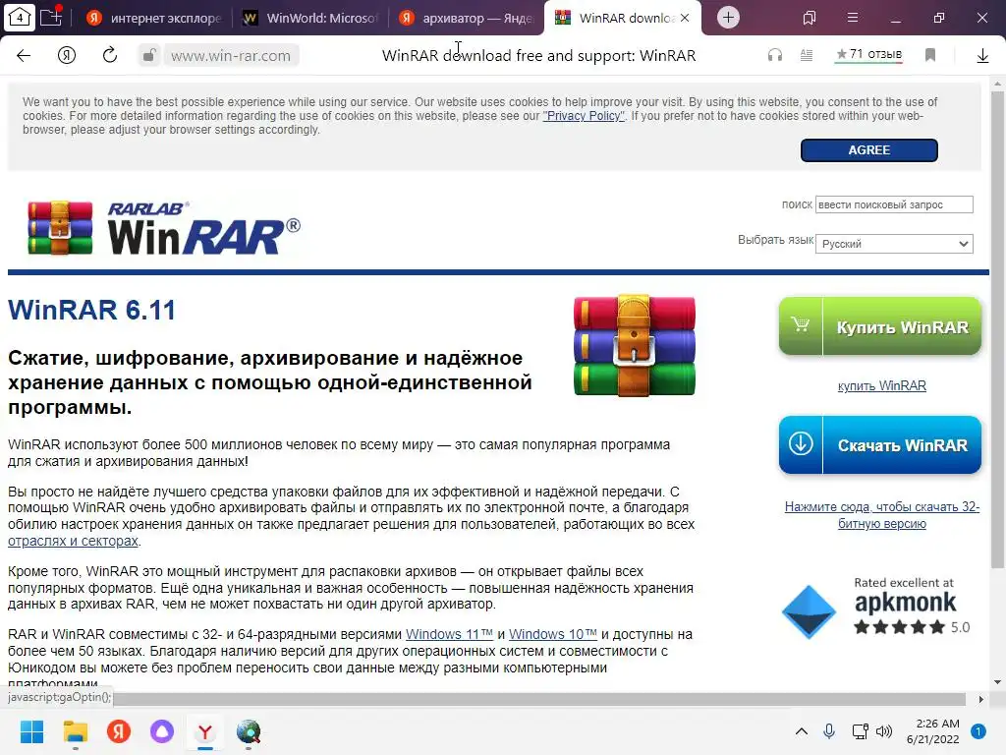Viewport: 1006px width, 755px height.
Task: Open Yandex home via the Я circle icon
Action: [x=67, y=55]
